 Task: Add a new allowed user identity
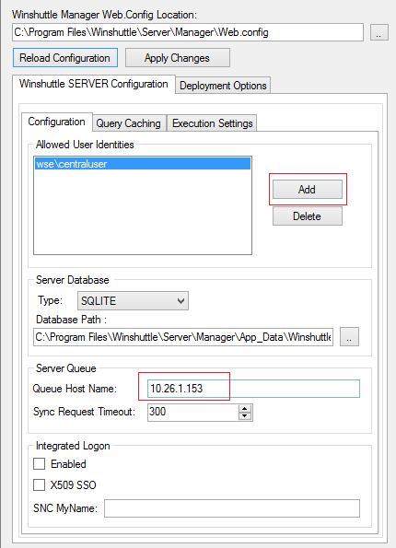click(308, 189)
